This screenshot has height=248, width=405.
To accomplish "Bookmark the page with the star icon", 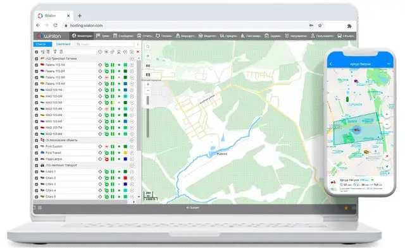I will click(x=320, y=25).
